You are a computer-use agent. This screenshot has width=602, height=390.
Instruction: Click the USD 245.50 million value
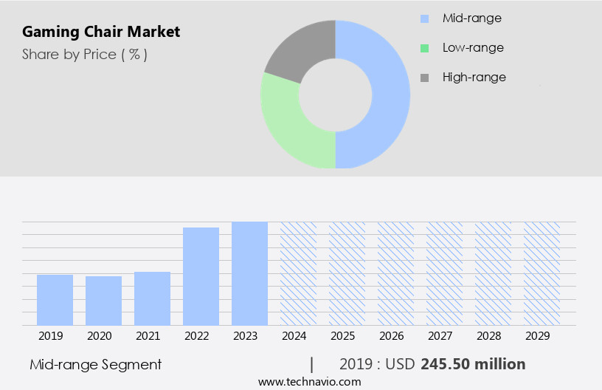point(473,364)
